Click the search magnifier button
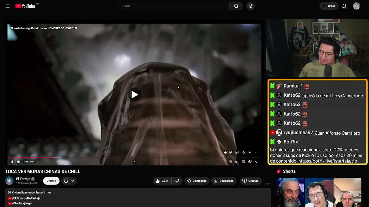Viewport: 369px width, 207px height. (236, 6)
